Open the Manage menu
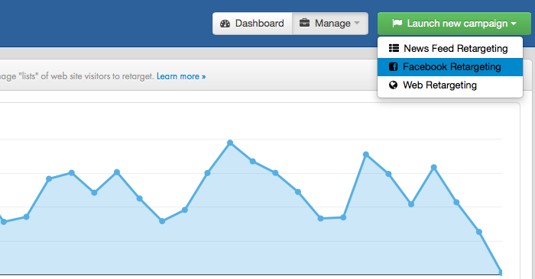Image resolution: width=535 pixels, height=279 pixels. tap(330, 24)
